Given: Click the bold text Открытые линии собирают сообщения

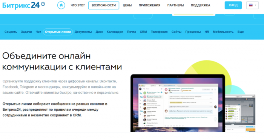Looking at the screenshot, I should [55, 110].
